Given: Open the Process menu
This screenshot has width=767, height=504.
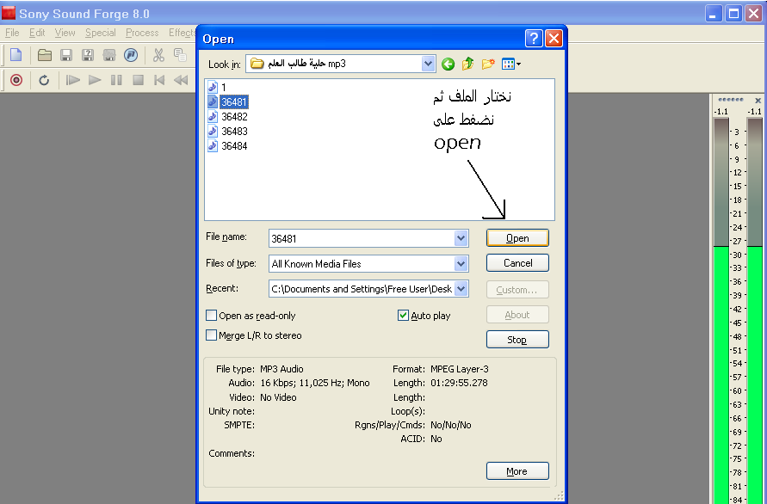Looking at the screenshot, I should tap(142, 33).
